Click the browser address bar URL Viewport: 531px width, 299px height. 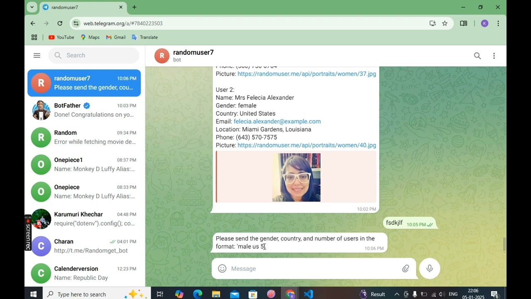click(x=123, y=23)
